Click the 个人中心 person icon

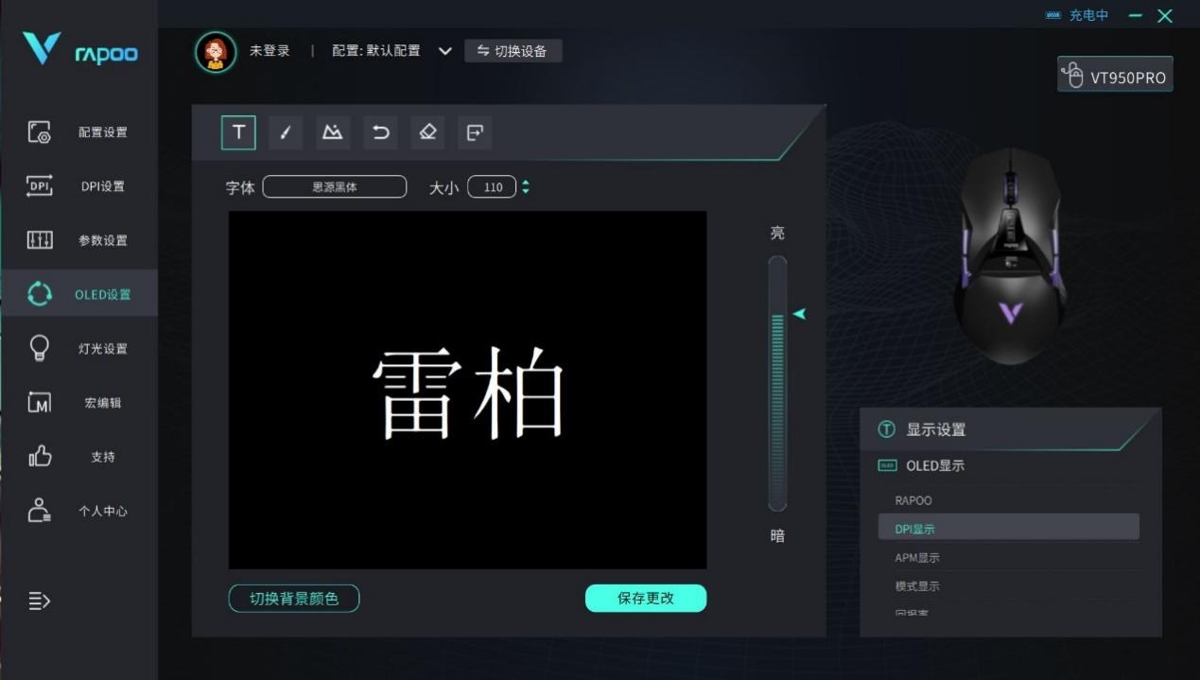[39, 511]
